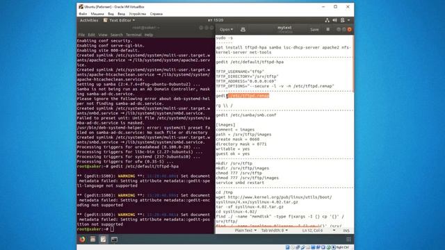Viewport: 445px width, 250px height.
Task: Open the terminal's File menu
Action: (x=81, y=35)
